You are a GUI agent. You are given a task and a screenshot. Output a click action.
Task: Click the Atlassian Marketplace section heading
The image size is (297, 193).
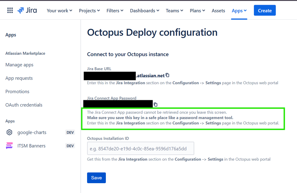coord(25,54)
